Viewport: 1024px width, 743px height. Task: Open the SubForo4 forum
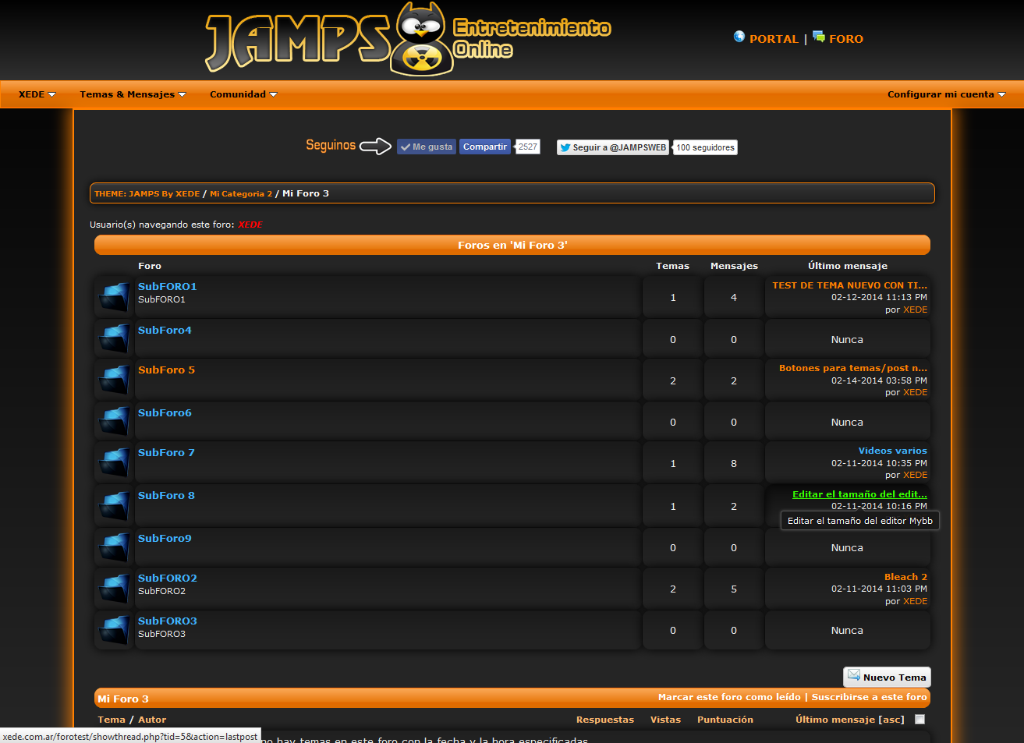(165, 330)
